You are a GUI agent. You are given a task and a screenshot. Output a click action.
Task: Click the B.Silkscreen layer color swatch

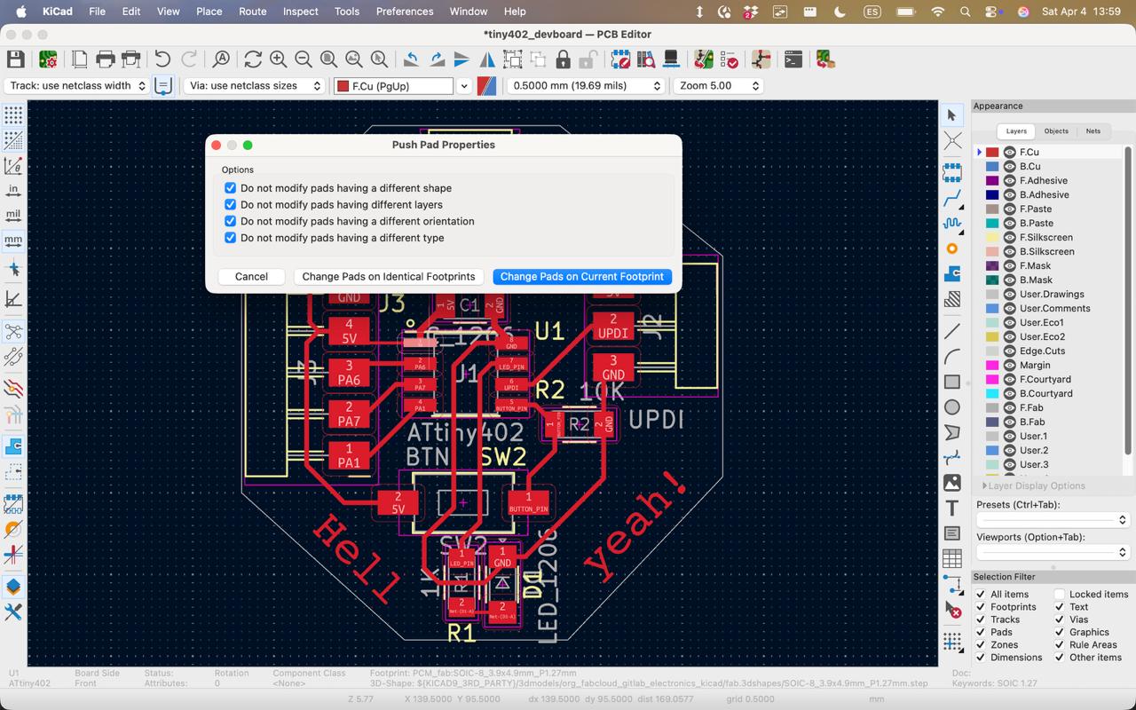tap(994, 251)
